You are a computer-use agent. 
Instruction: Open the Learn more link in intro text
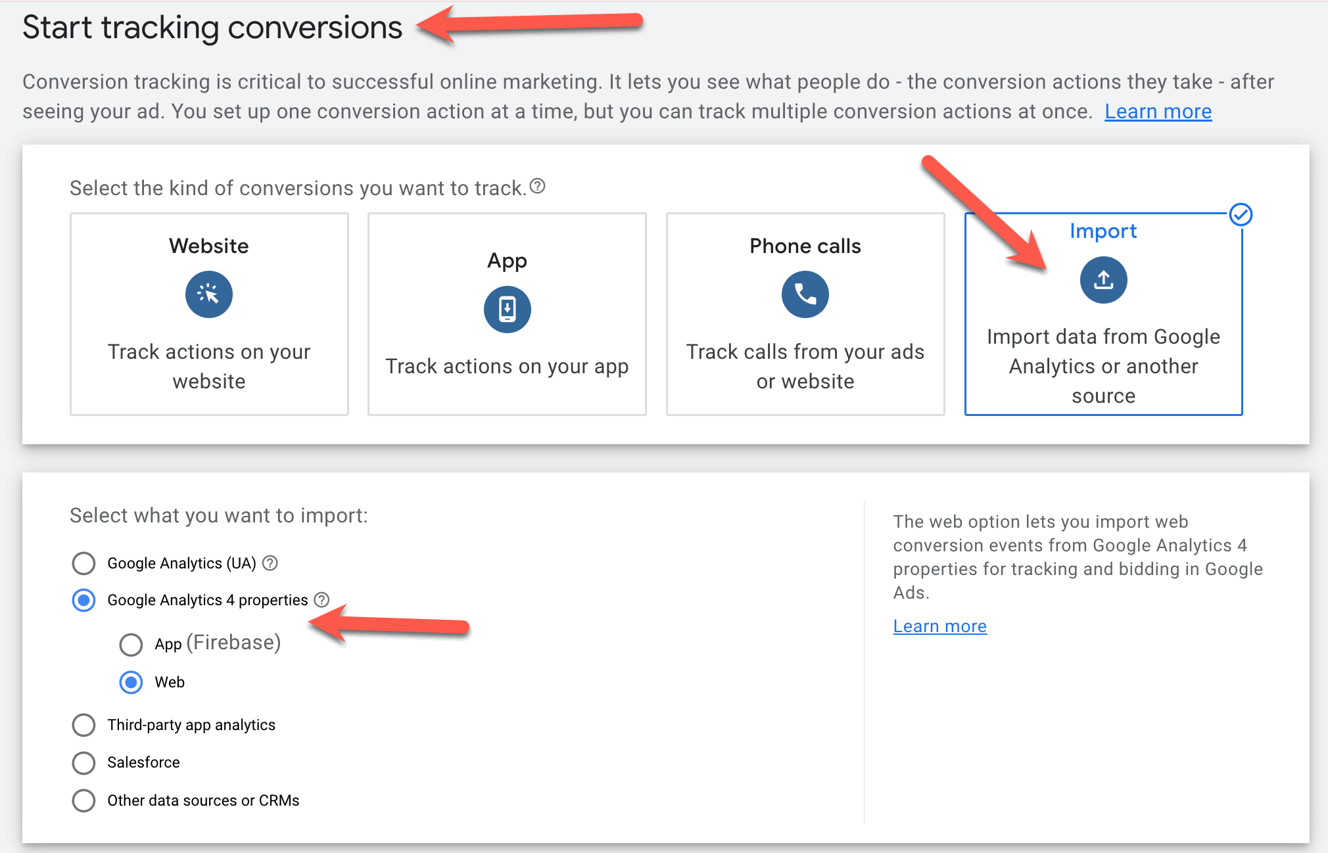click(1158, 111)
